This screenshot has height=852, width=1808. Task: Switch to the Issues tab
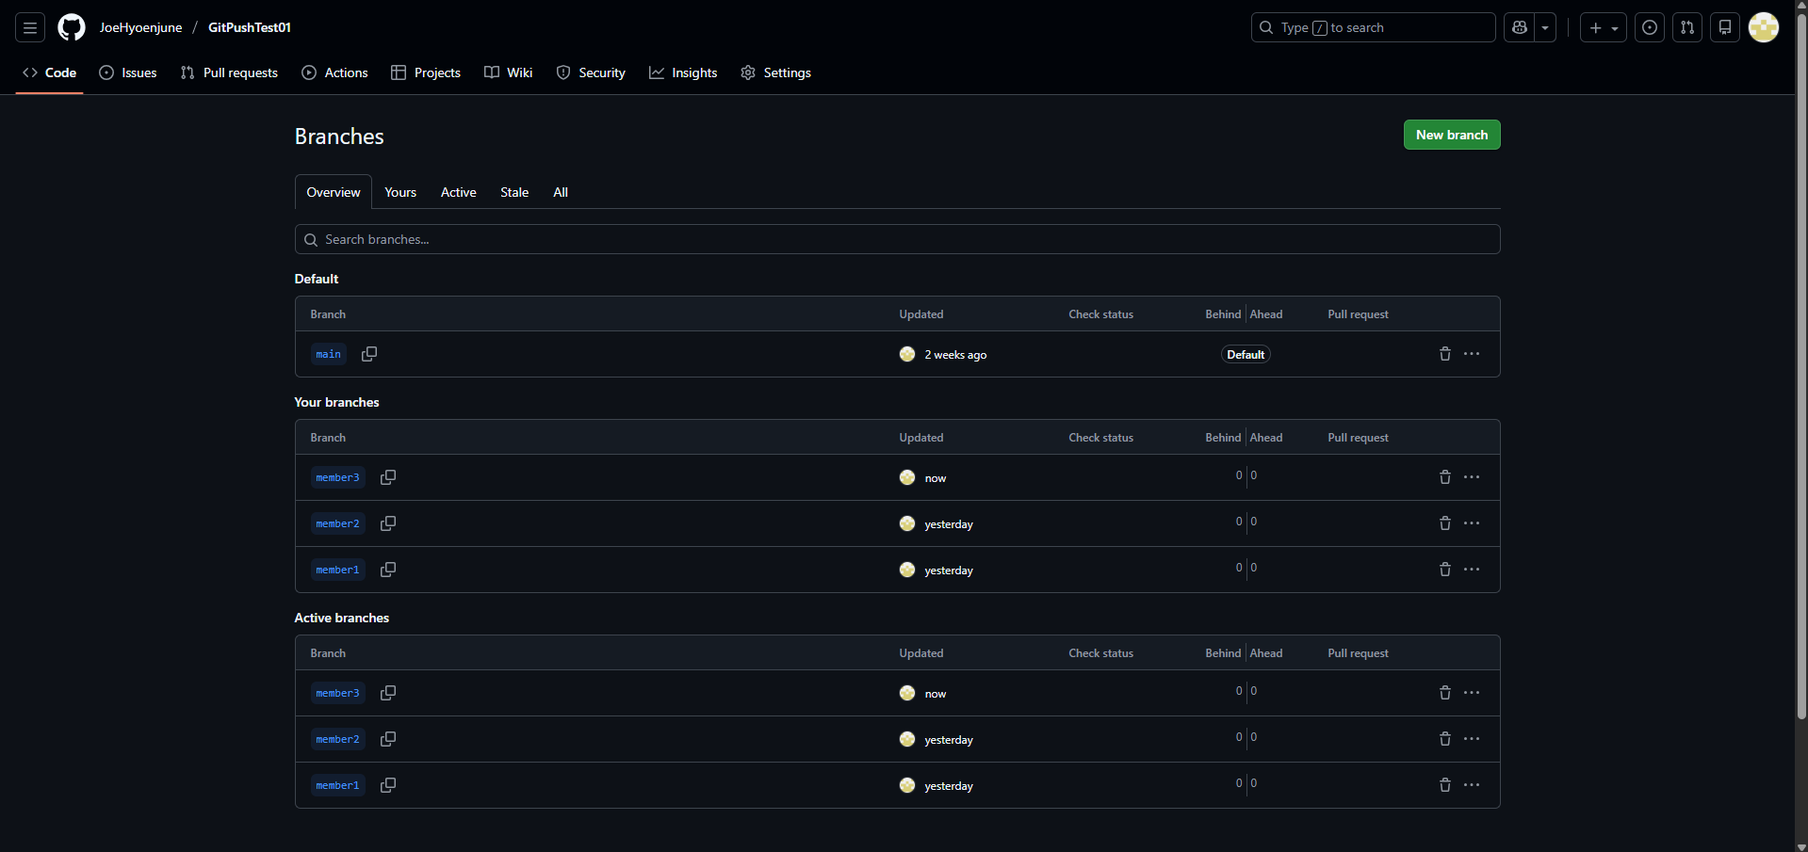point(128,72)
